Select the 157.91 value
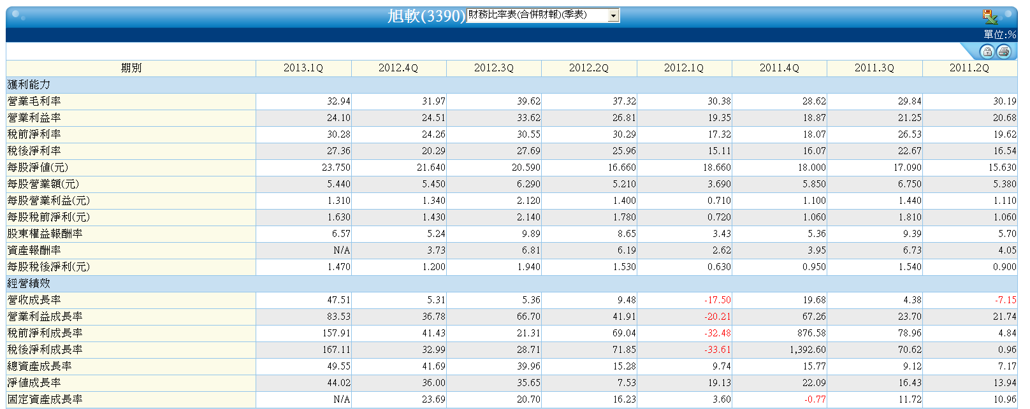The image size is (1030, 409). point(337,333)
